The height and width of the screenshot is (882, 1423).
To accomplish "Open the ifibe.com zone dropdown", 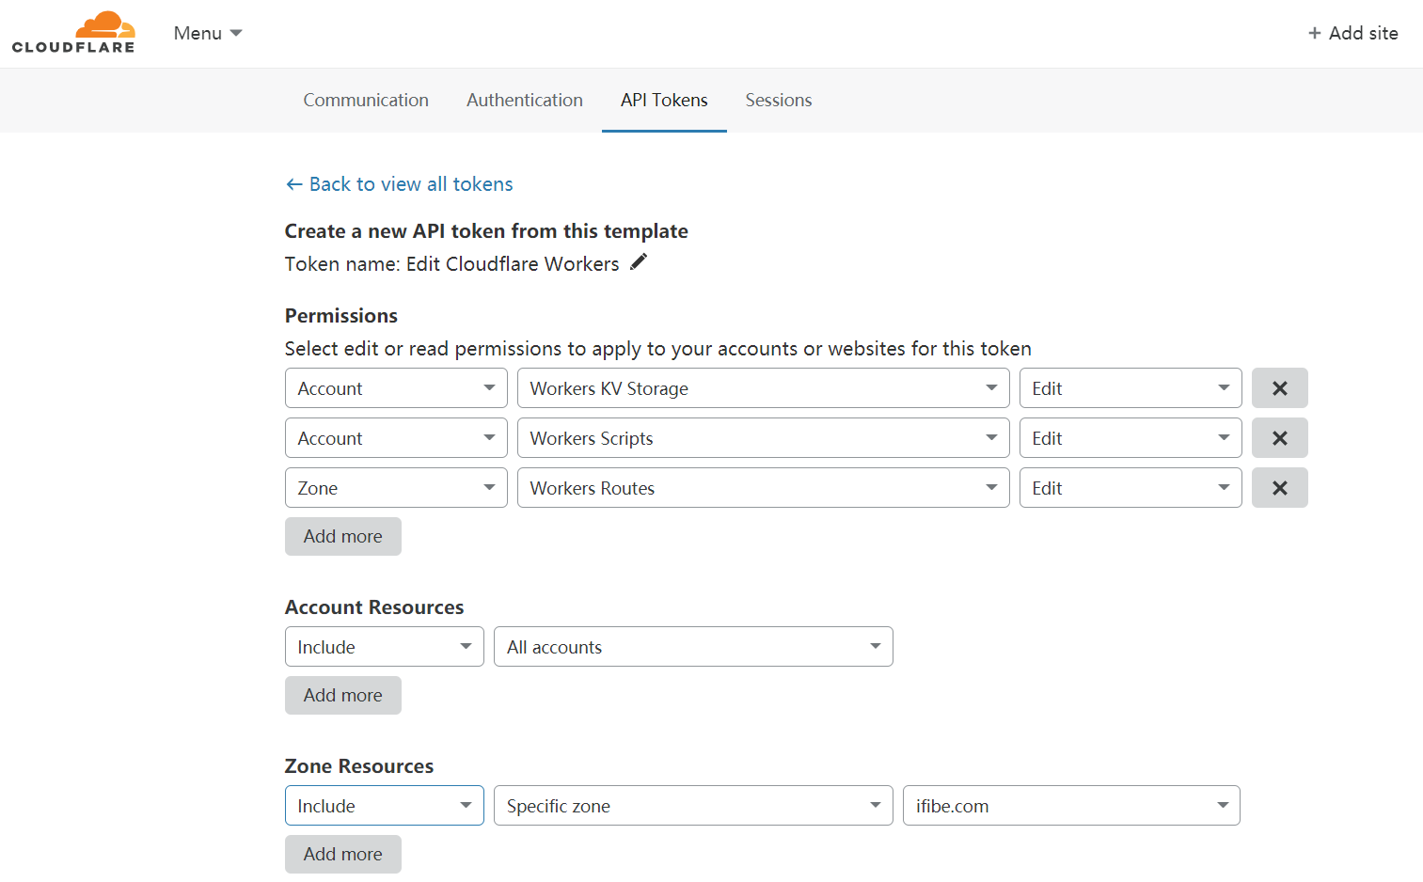I will click(x=1071, y=806).
